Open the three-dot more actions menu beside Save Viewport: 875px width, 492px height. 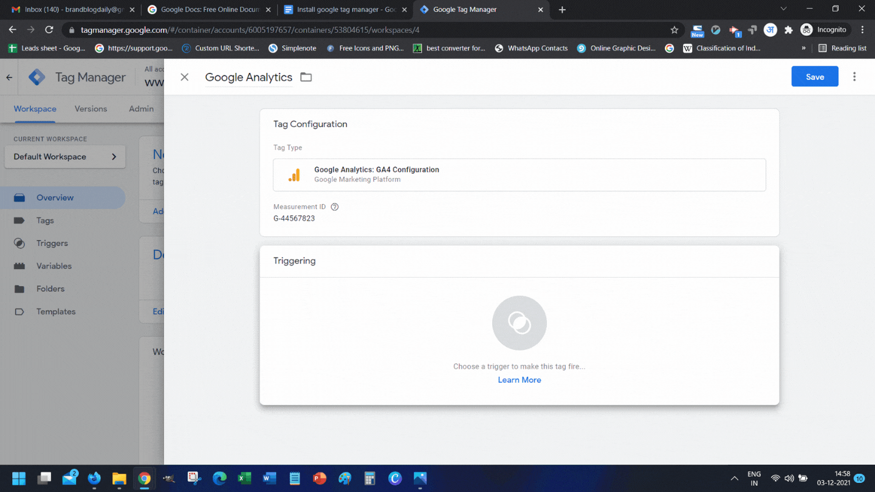pyautogui.click(x=854, y=77)
